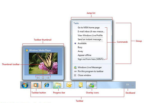Set status to Appear offline
The width and height of the screenshot is (144, 103).
click(85, 55)
